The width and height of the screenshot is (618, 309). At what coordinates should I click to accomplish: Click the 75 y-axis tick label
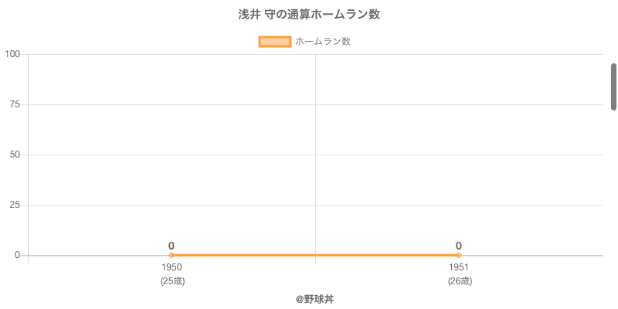click(x=15, y=104)
